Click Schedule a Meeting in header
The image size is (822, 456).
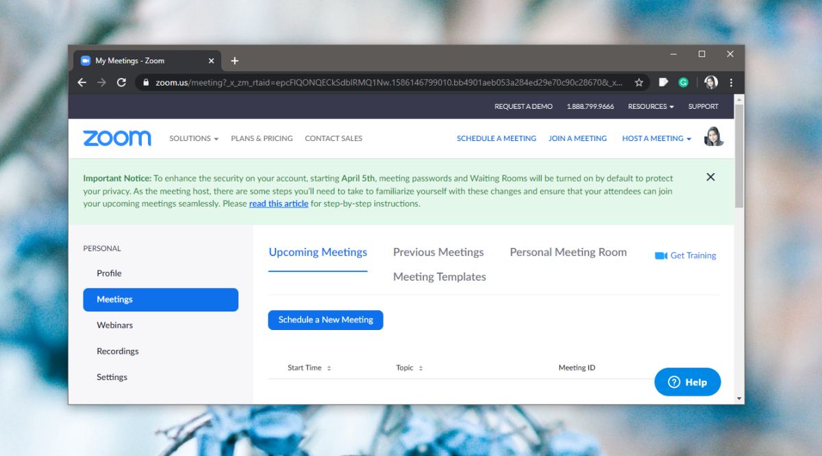[x=497, y=138]
